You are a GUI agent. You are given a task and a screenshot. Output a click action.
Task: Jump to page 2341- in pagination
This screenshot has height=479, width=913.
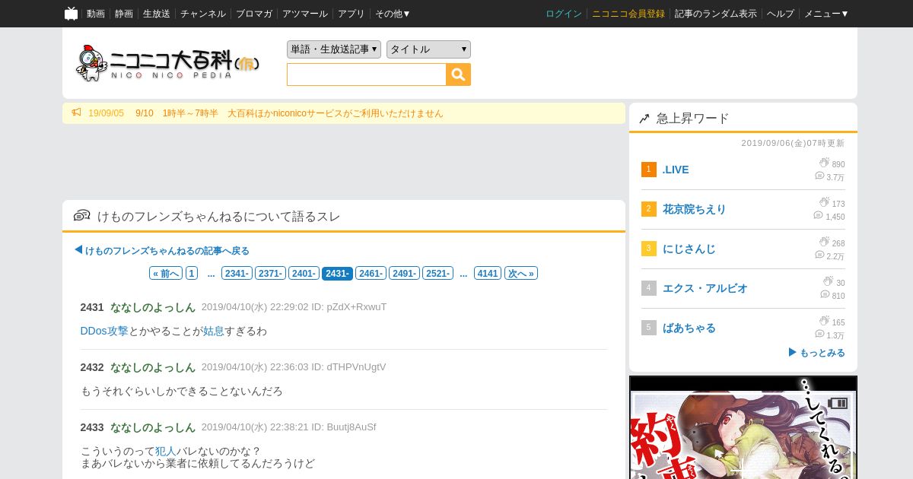point(237,273)
